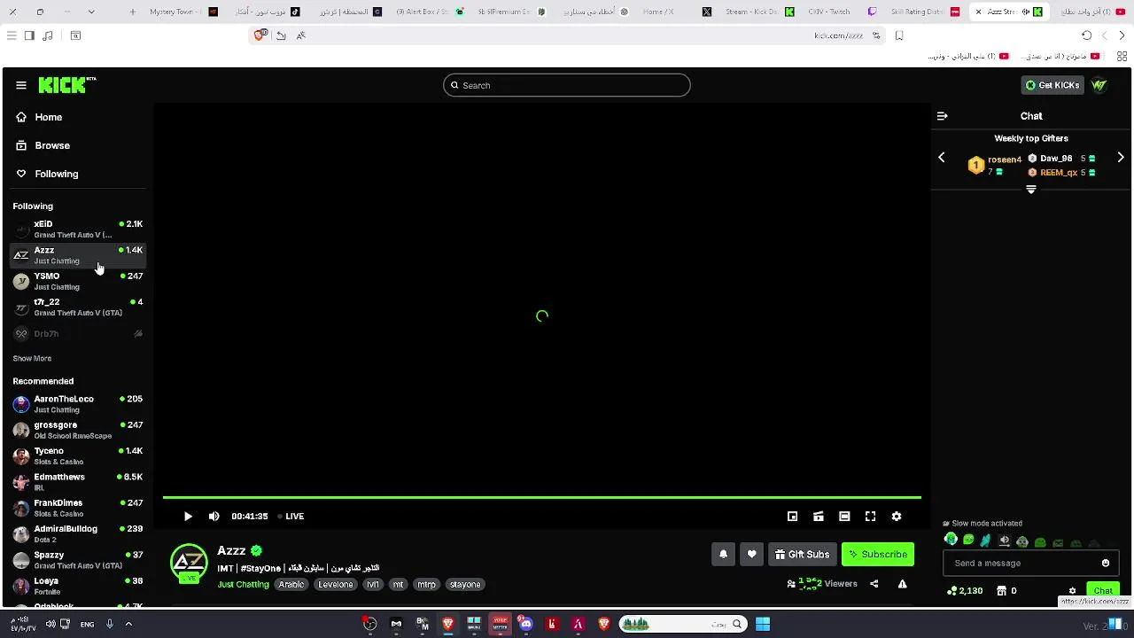This screenshot has height=638, width=1134.
Task: Click the speaker emote in chat
Action: point(1004,541)
